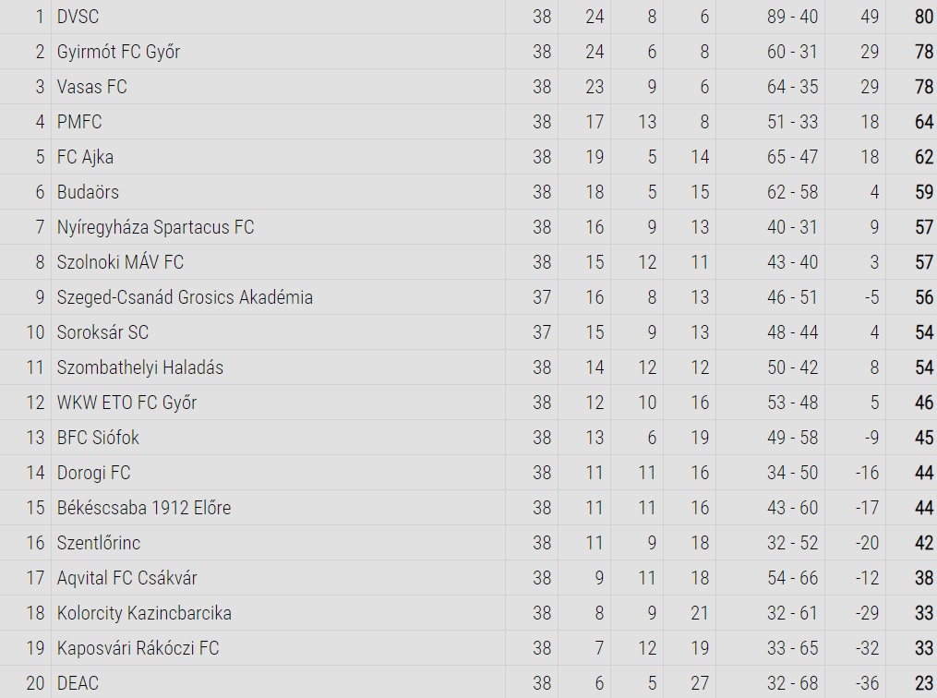Click WKW ETO FC Győr
This screenshot has height=698, width=937.
[126, 403]
